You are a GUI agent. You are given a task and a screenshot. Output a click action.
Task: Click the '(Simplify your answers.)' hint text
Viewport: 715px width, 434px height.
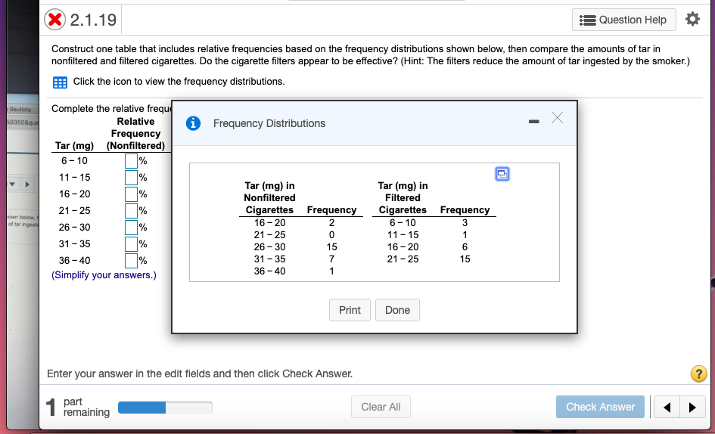[104, 275]
